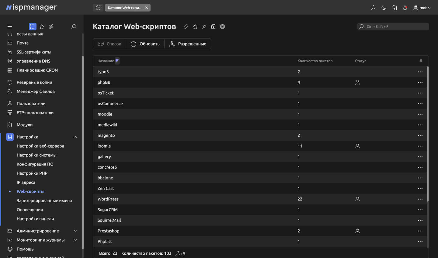Viewport: 438px width, 258px height.
Task: Open the search icon in the top bar
Action: 373,8
